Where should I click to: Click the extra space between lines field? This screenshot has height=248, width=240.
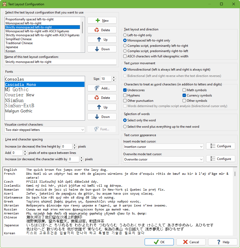(17, 153)
